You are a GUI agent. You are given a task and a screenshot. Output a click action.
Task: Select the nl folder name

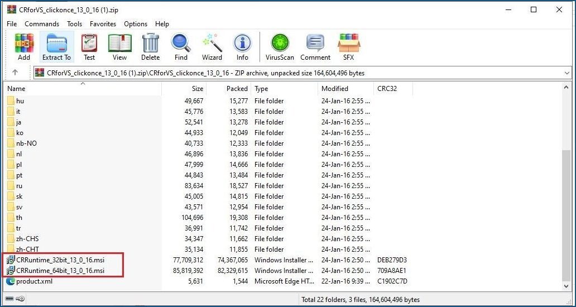[x=19, y=154]
